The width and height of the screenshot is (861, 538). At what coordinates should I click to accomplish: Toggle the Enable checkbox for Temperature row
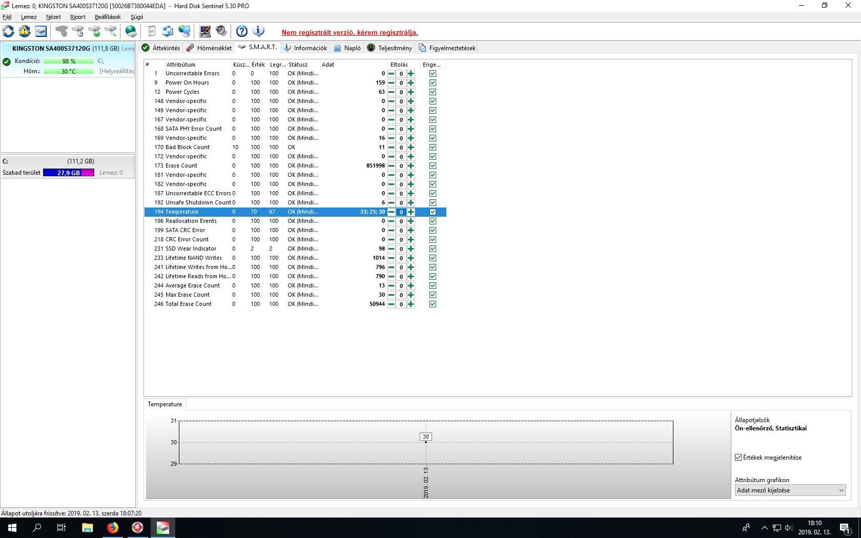pyautogui.click(x=433, y=212)
